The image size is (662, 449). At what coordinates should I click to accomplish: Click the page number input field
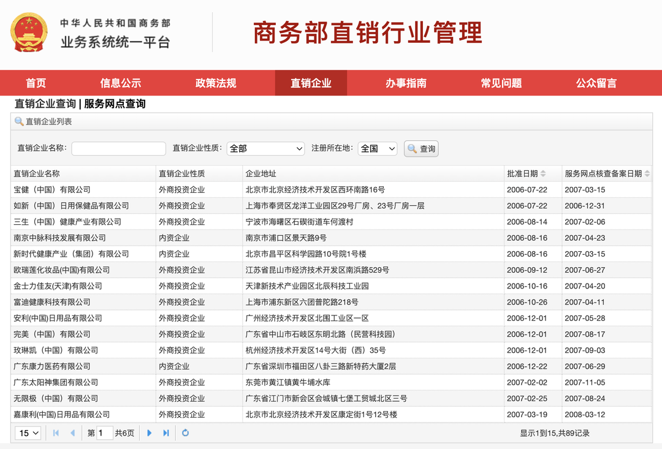point(104,433)
